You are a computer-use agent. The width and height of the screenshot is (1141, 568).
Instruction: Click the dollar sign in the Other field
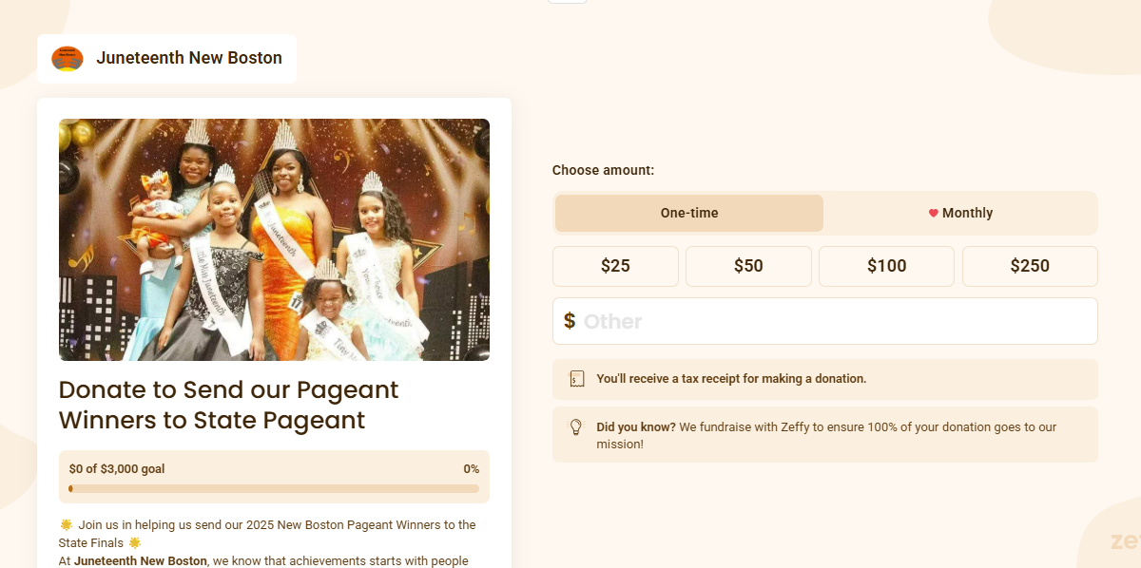569,321
